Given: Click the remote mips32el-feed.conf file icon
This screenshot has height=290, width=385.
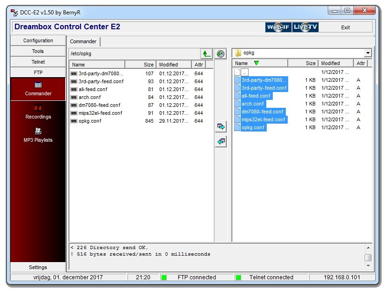Looking at the screenshot, I should [74, 113].
